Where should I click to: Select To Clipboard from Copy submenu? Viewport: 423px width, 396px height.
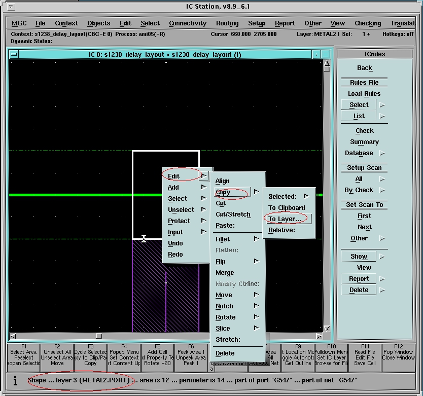coord(287,207)
